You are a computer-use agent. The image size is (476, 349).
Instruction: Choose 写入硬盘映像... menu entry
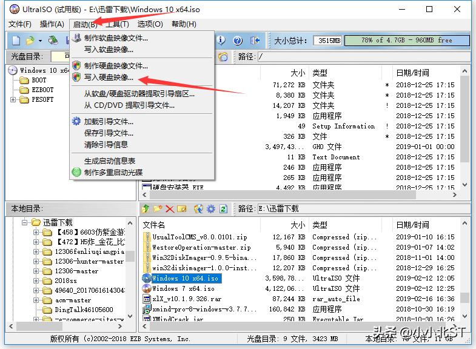[x=109, y=78]
